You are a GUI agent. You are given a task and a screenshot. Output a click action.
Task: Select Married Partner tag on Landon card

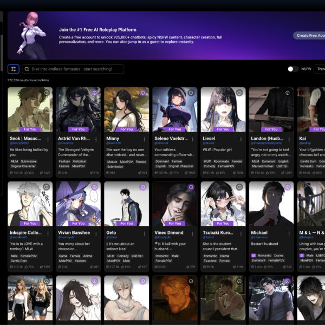pos(263,166)
